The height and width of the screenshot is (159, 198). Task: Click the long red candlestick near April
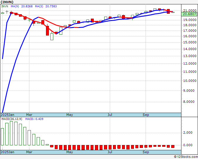click(47, 31)
